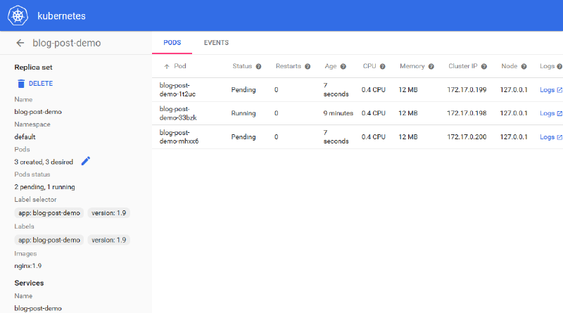
Task: Edit pod count with the pencil icon
Action: coord(85,161)
